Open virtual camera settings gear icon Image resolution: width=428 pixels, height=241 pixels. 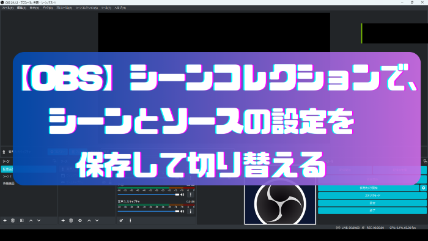[x=423, y=188]
